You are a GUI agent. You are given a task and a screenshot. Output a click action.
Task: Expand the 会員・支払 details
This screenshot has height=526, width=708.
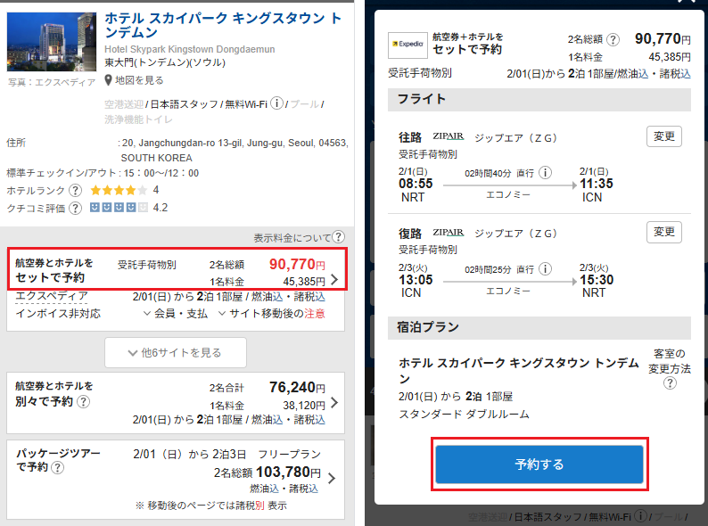point(175,314)
